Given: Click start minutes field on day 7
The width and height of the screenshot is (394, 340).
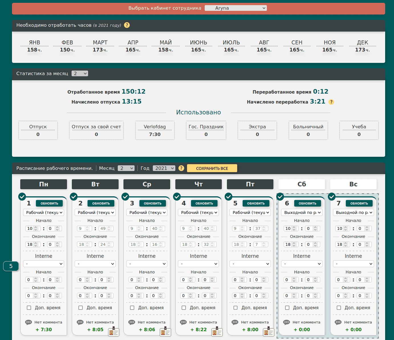Looking at the screenshot, I should click(x=364, y=228).
